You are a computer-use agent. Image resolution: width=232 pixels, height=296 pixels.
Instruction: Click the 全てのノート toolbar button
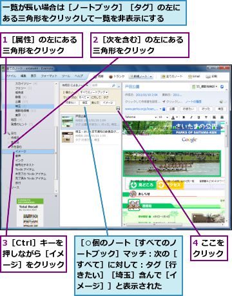tap(172, 76)
